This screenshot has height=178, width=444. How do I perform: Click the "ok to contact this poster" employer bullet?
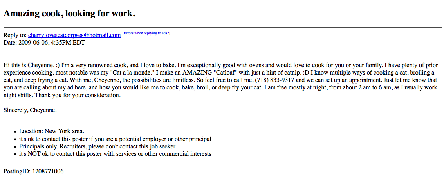pyautogui.click(x=115, y=139)
